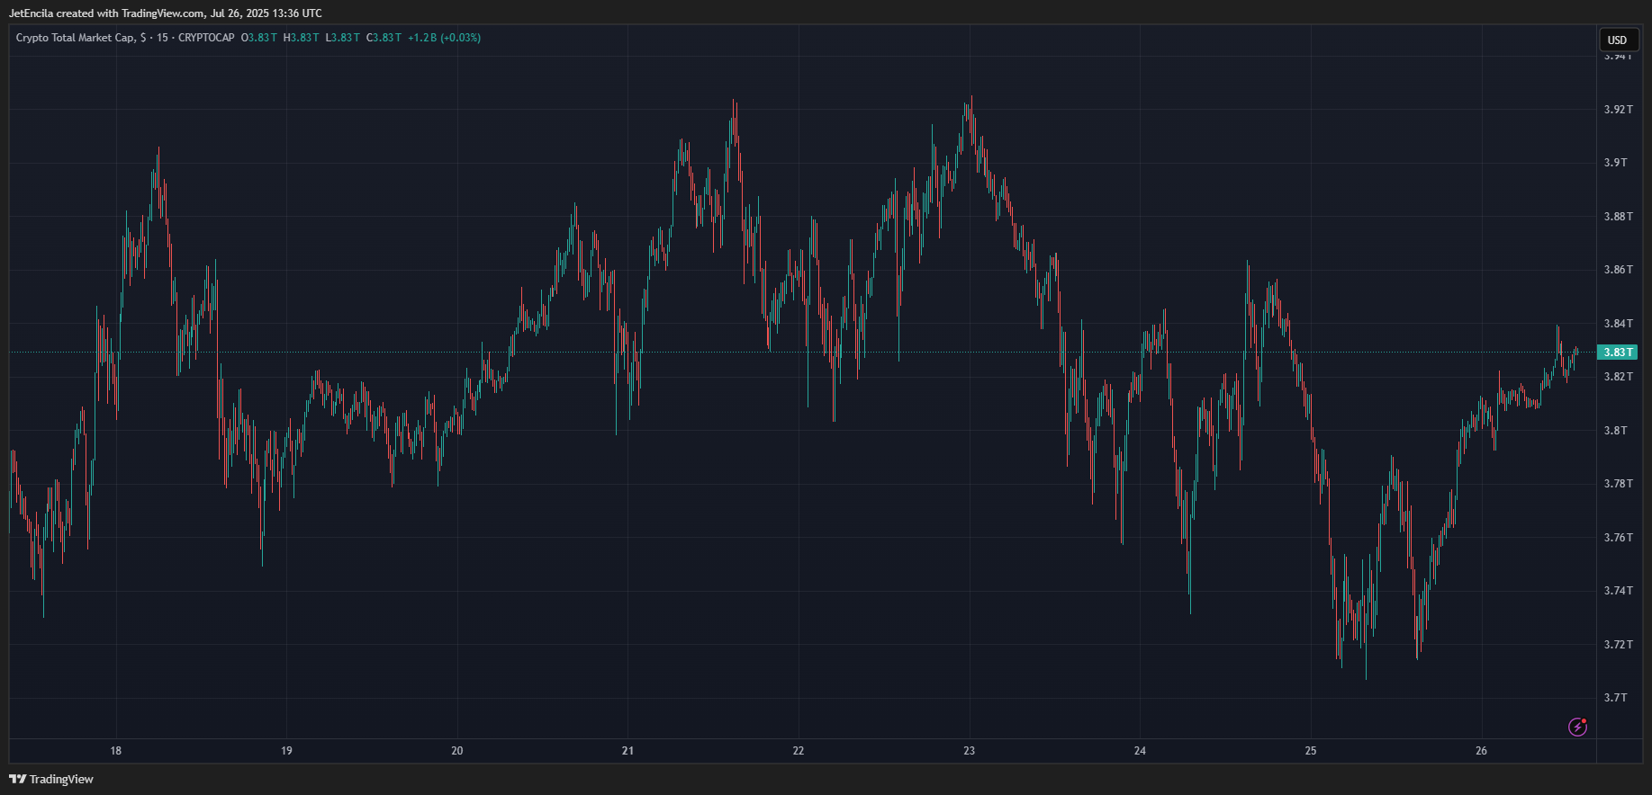This screenshot has width=1652, height=795.
Task: Click the open value O3.83T
Action: (260, 38)
